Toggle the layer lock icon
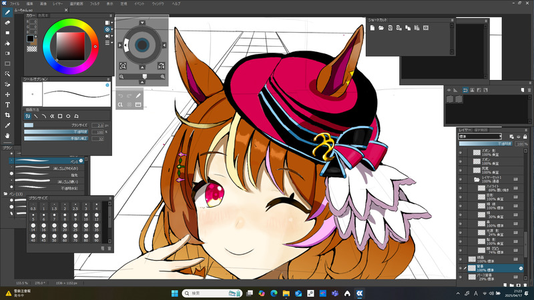Image resolution: width=534 pixels, height=300 pixels. (525, 137)
